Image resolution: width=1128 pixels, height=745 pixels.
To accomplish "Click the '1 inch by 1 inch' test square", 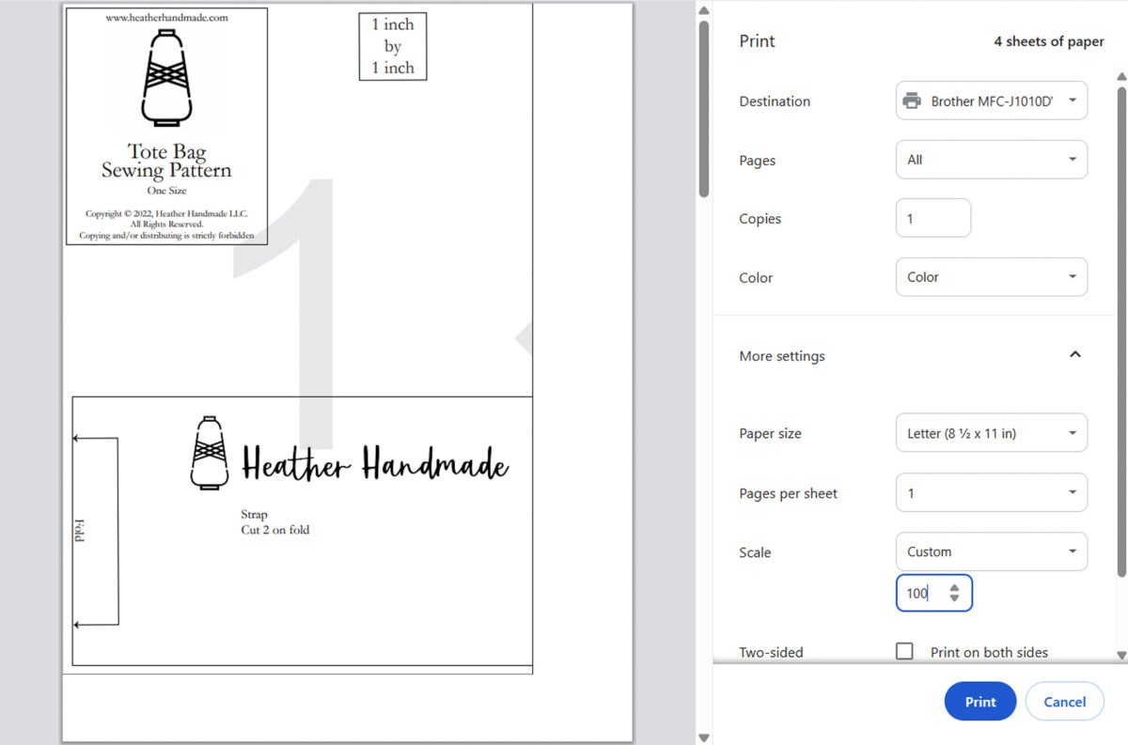I will pos(393,46).
